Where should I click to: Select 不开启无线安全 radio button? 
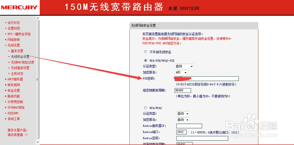(x=146, y=52)
